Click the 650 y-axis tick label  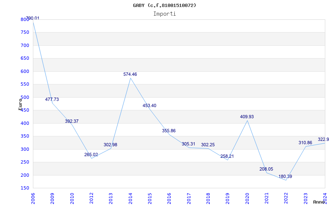(x=25, y=59)
